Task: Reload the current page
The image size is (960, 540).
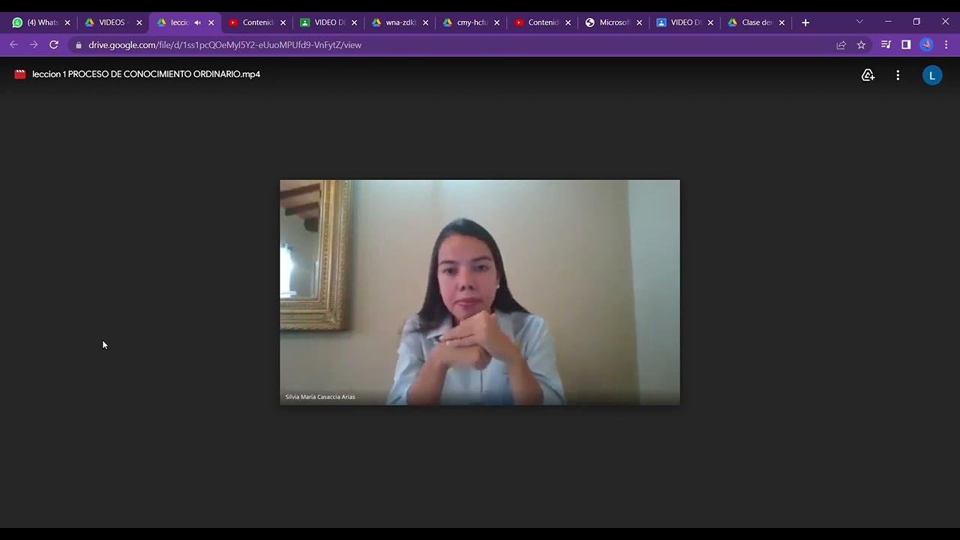Action: click(54, 45)
